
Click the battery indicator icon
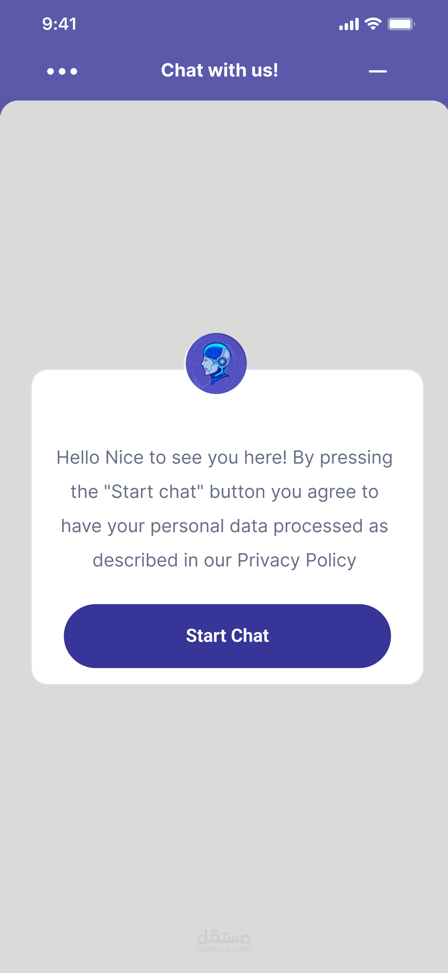401,24
